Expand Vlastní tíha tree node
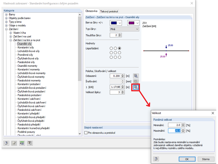This screenshot has height=164, width=218. tap(11, 33)
